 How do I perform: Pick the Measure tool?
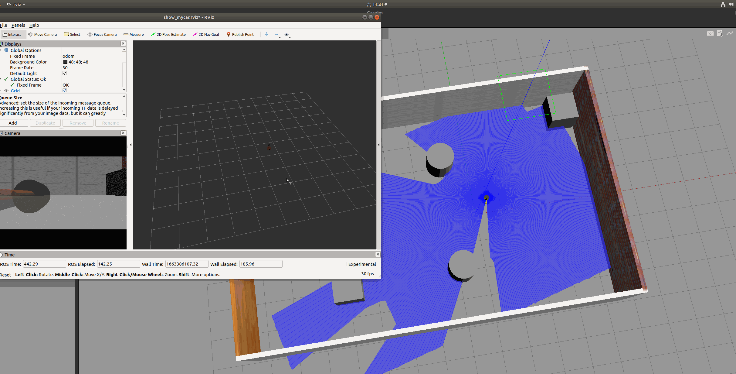point(134,34)
